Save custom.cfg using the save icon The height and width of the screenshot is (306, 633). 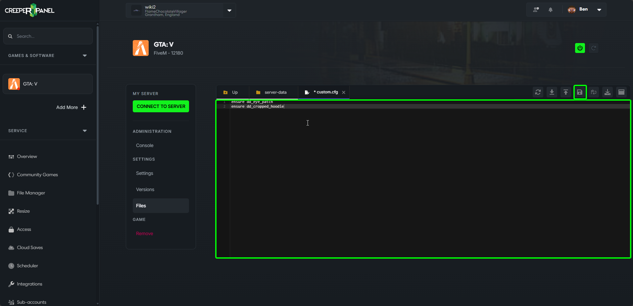coord(580,92)
